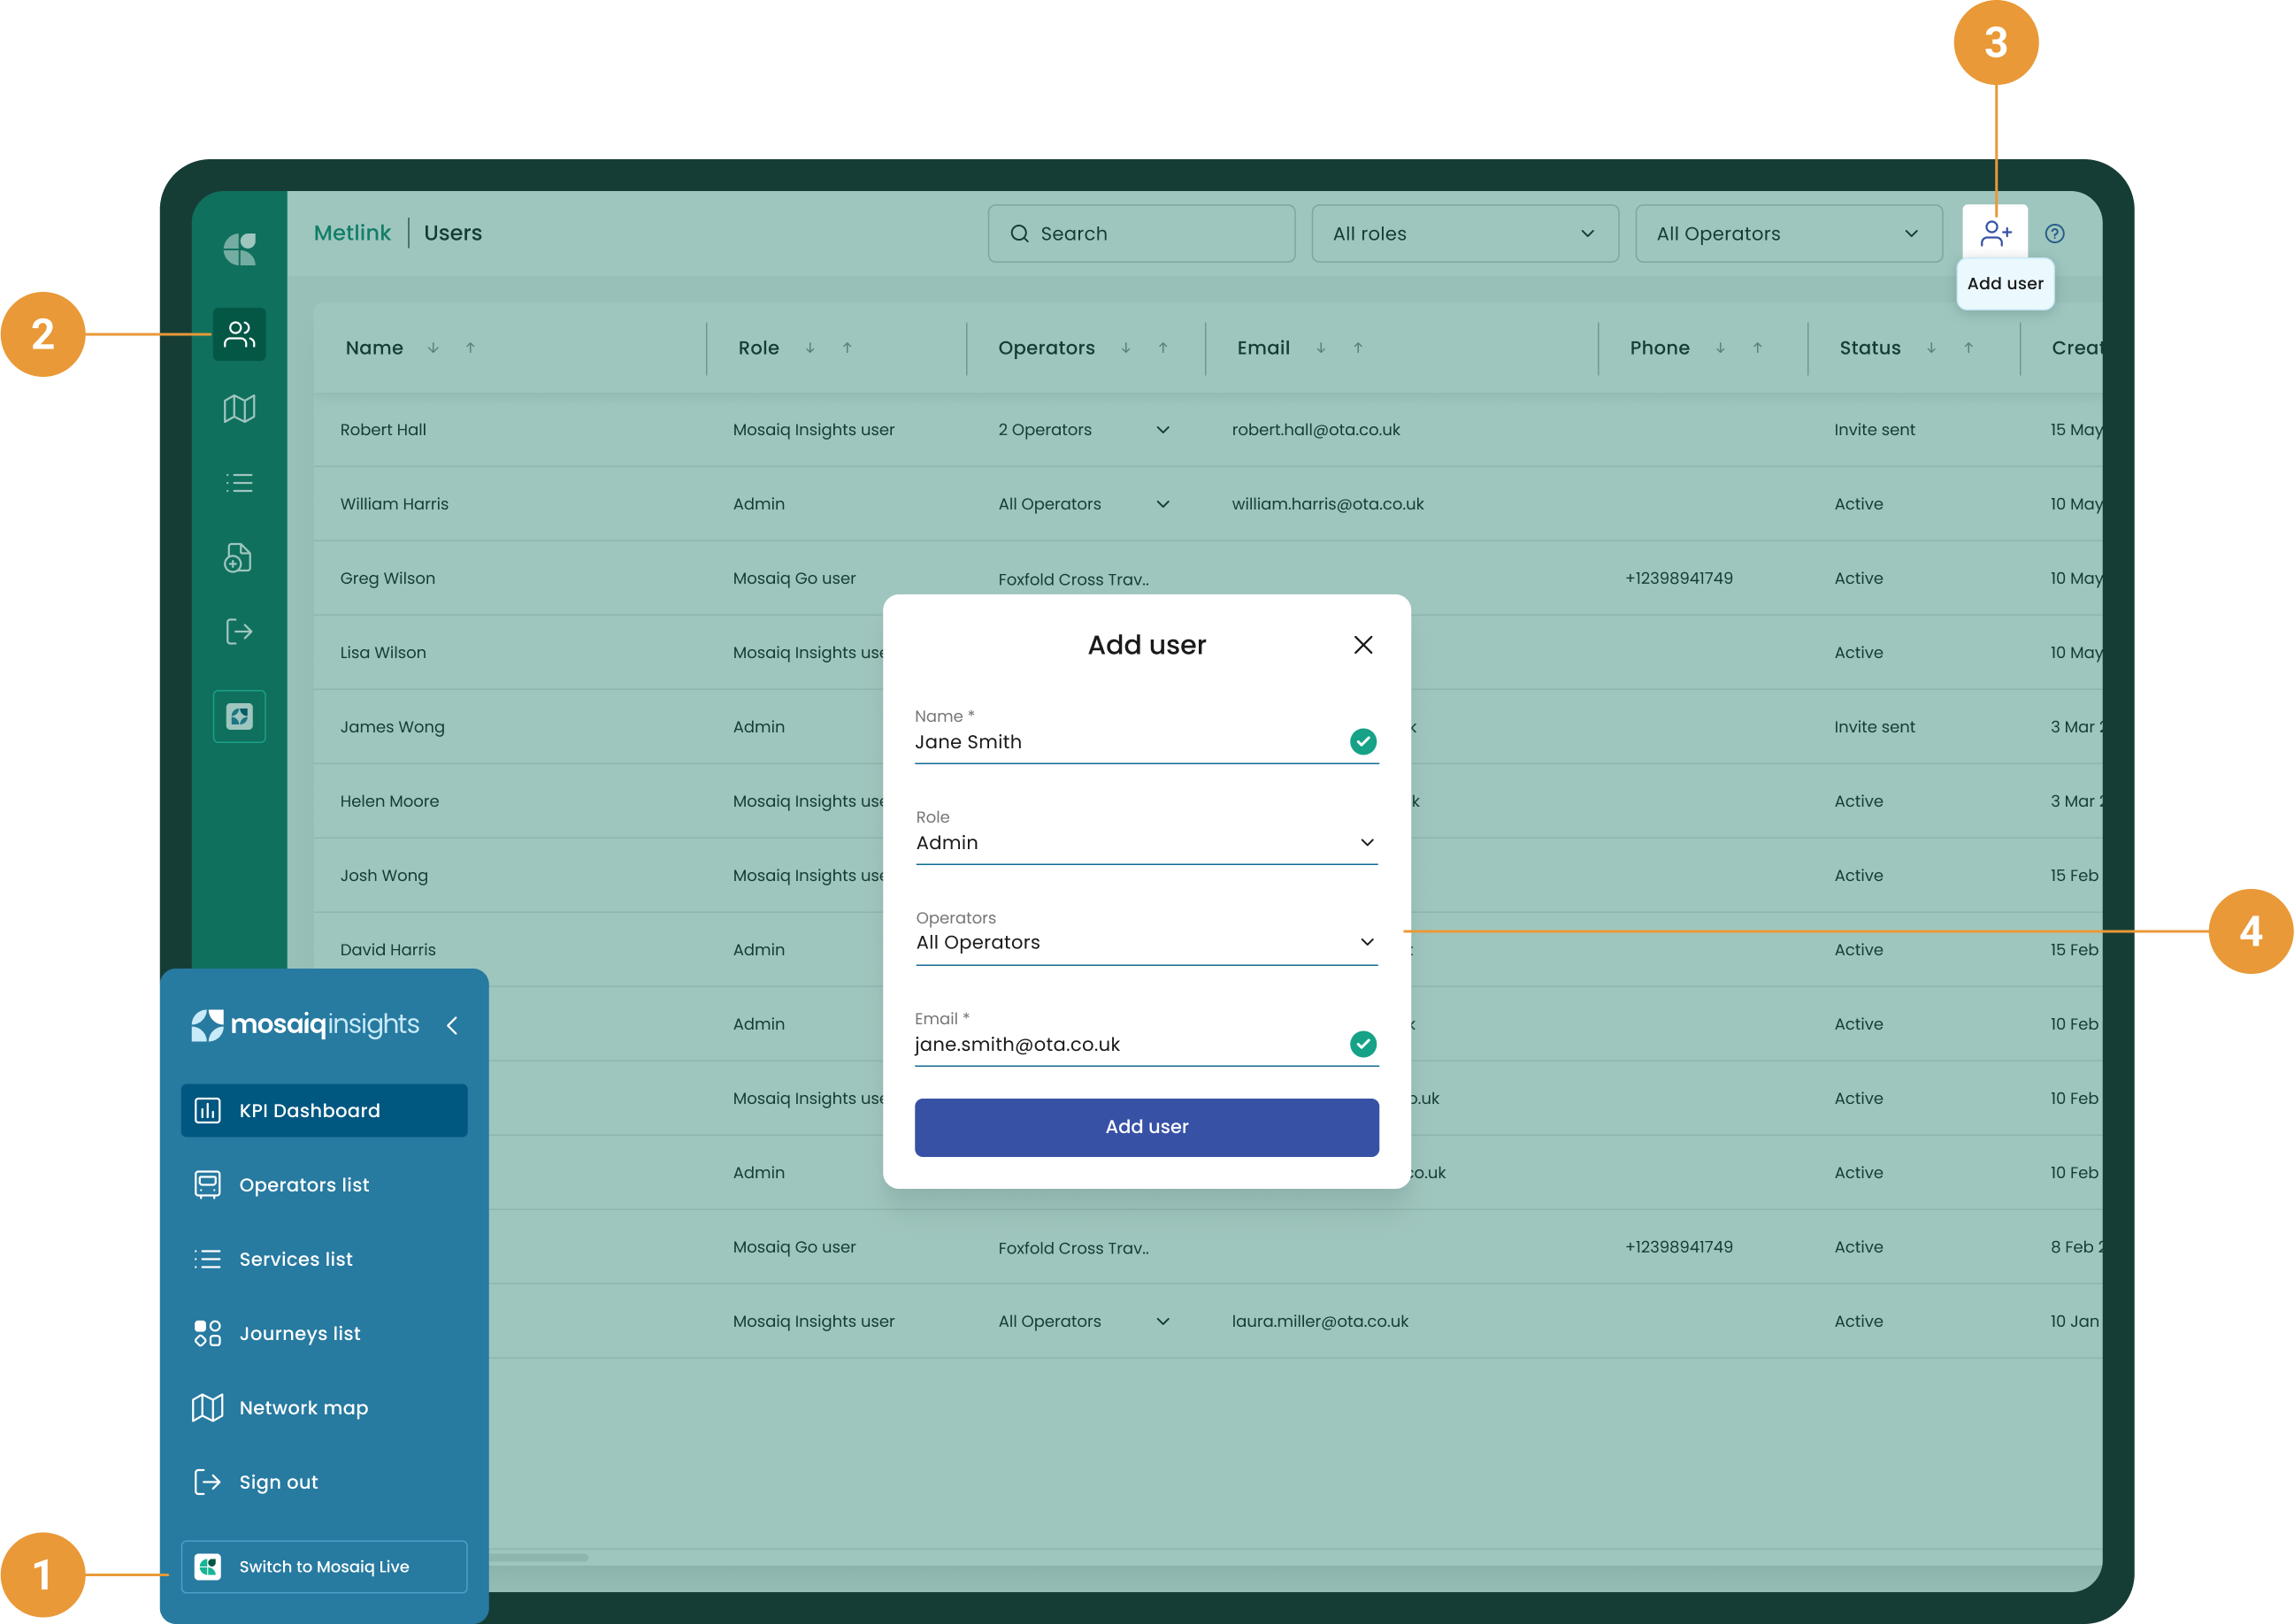Click the Add user button in the dialog
Image resolution: width=2294 pixels, height=1624 pixels.
point(1146,1127)
